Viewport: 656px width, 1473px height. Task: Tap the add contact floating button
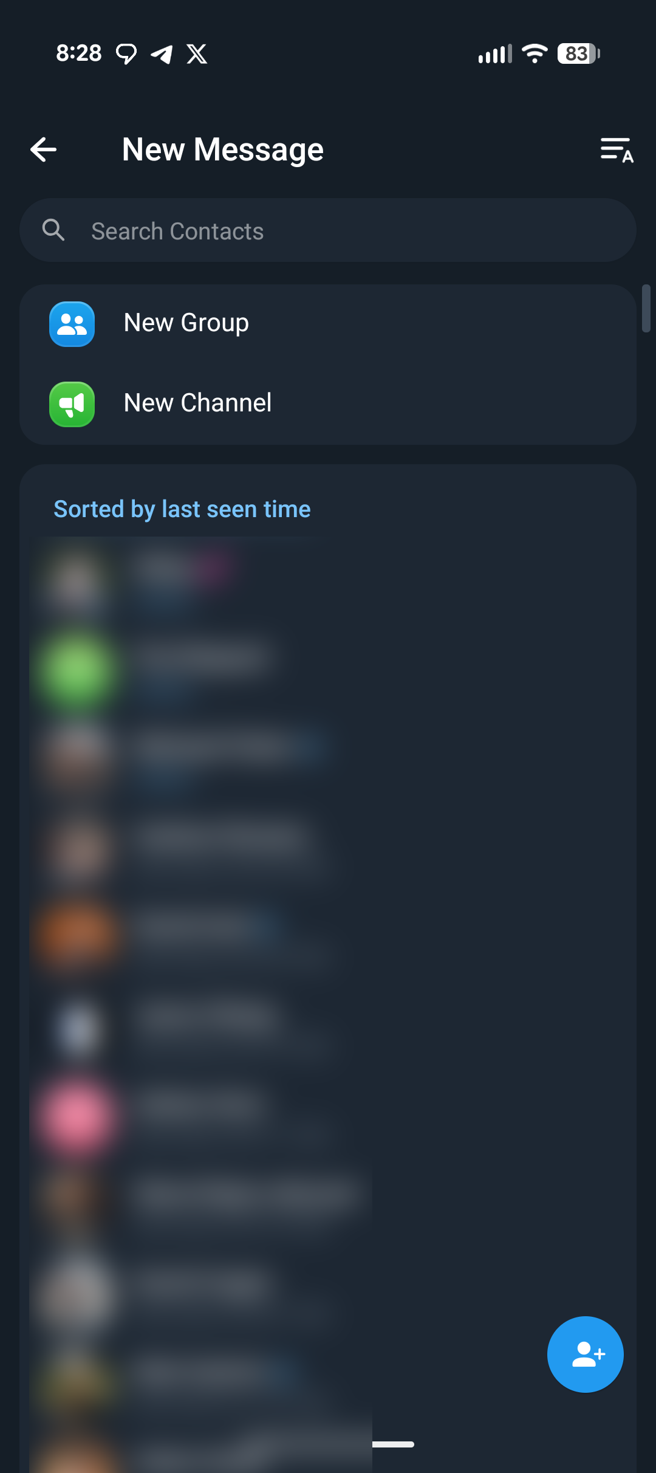[585, 1354]
